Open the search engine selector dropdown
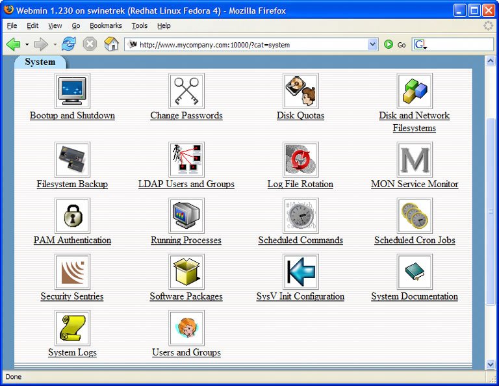Viewport: 499px width, 386px height. (x=420, y=45)
